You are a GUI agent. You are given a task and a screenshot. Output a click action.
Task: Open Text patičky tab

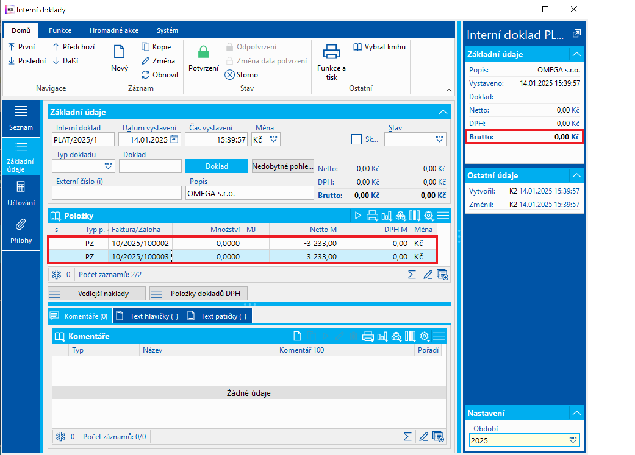pos(218,316)
